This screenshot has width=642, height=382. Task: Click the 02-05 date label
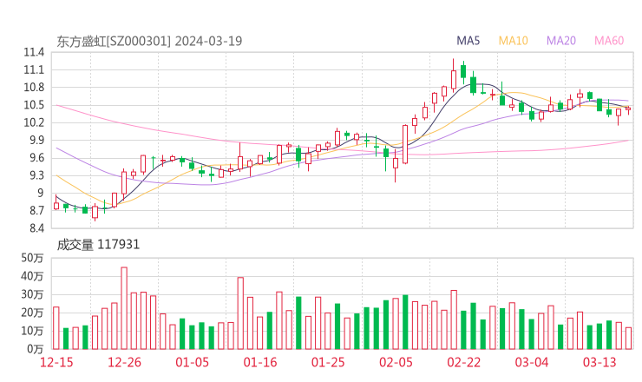click(396, 362)
